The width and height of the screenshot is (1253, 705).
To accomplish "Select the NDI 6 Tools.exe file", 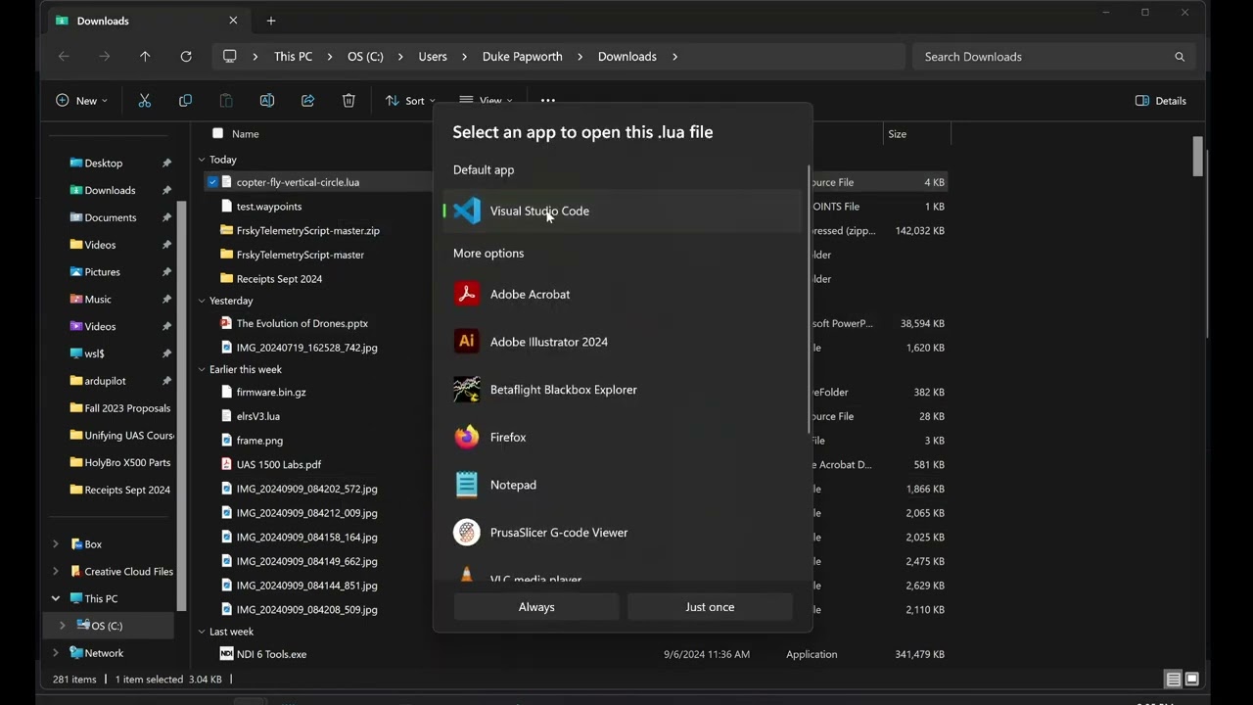I will pos(271,654).
